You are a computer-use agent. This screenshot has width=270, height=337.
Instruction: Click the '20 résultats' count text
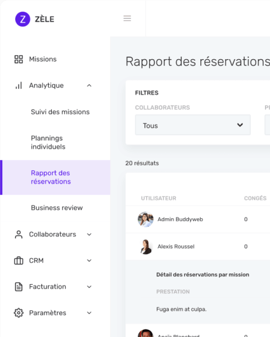[x=142, y=163]
